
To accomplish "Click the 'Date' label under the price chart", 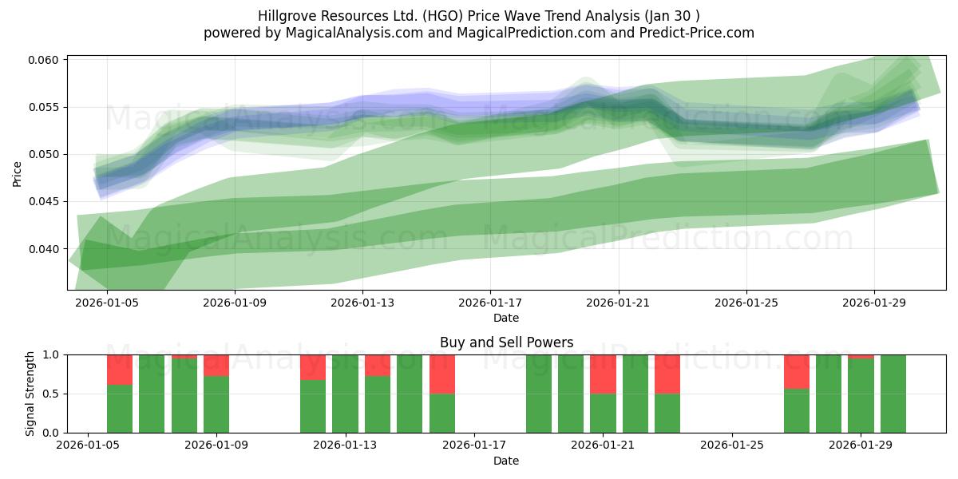I will click(x=506, y=318).
